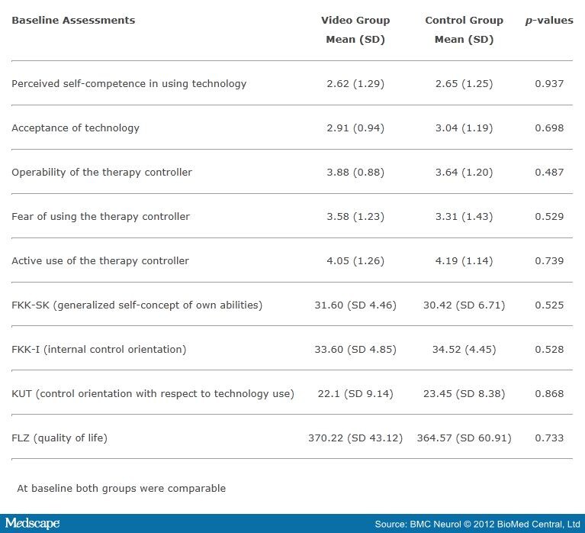Select the 364.57 (SD 60.91) control group value
The height and width of the screenshot is (533, 585).
coord(464,438)
